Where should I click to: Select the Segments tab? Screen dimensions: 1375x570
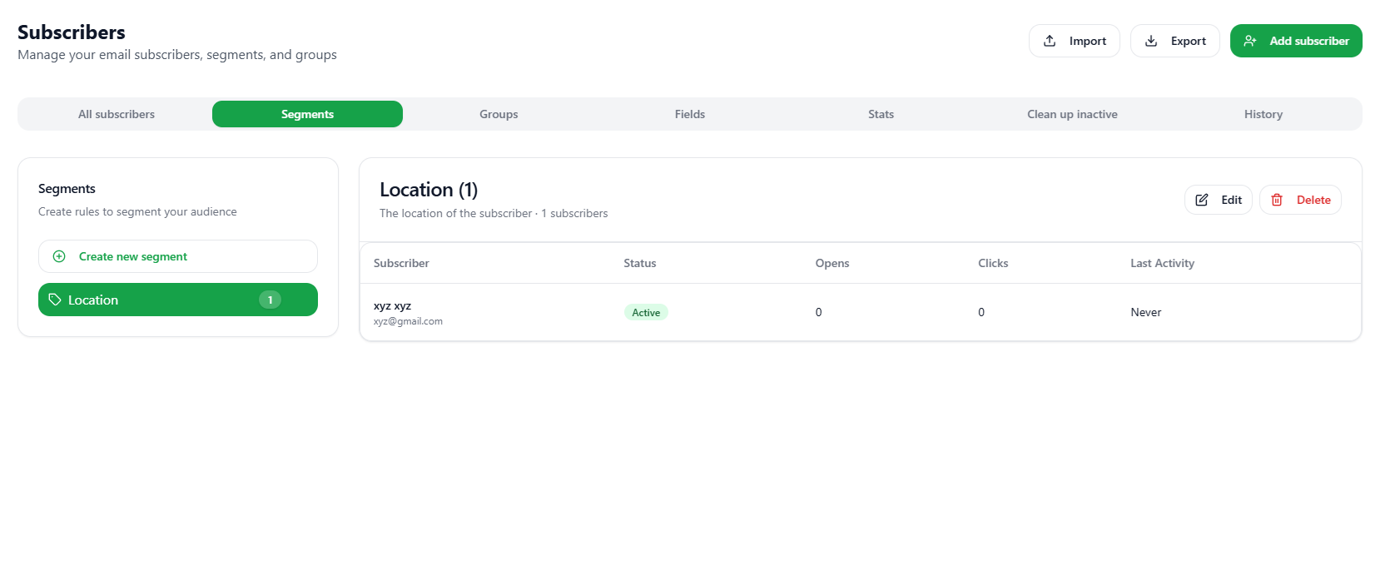(x=307, y=114)
